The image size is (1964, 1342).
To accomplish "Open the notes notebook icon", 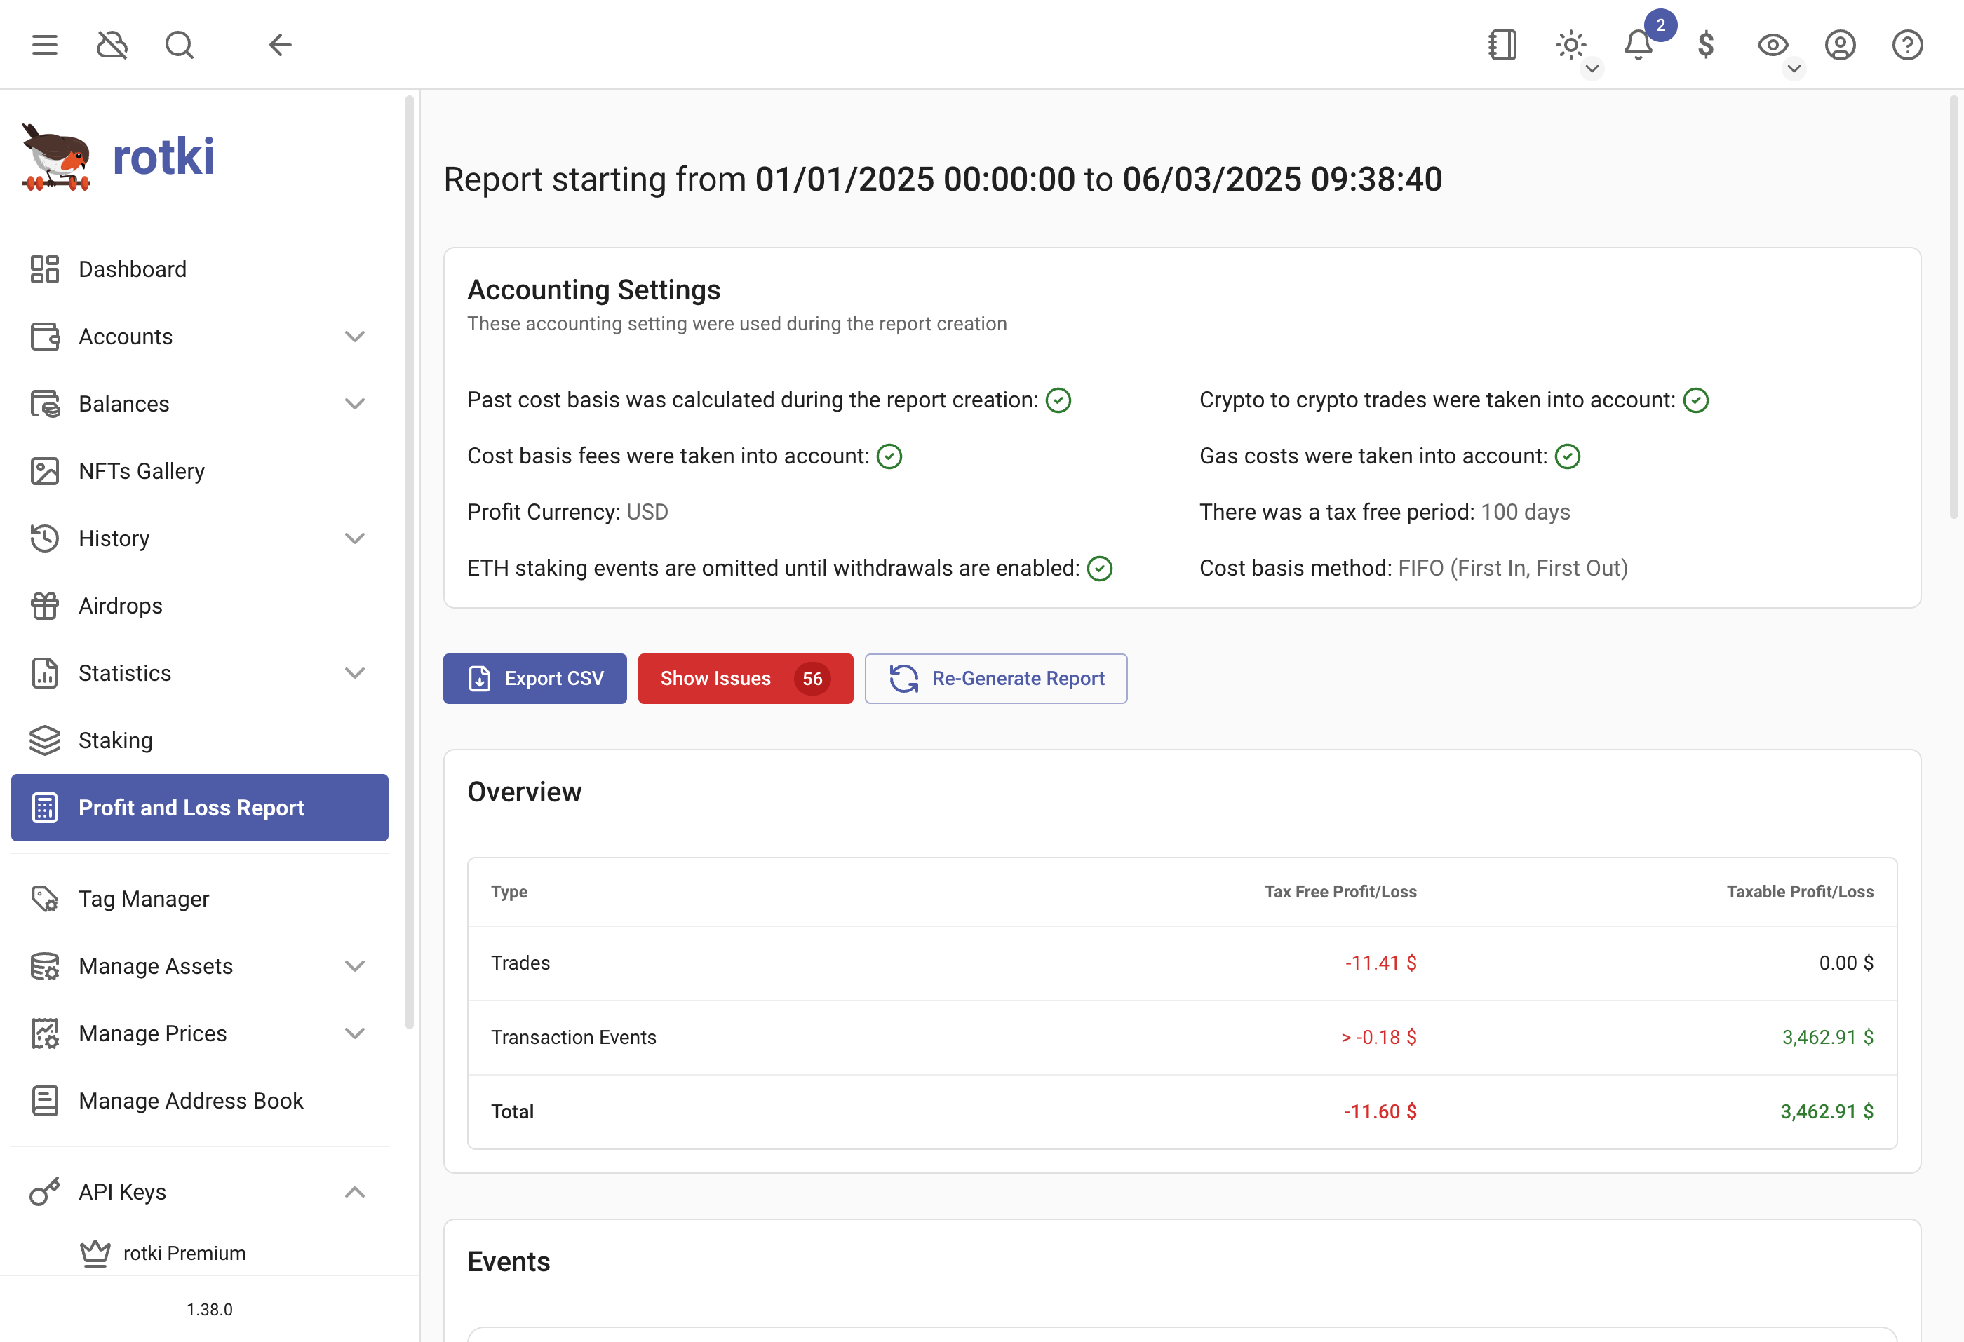I will [x=1502, y=45].
